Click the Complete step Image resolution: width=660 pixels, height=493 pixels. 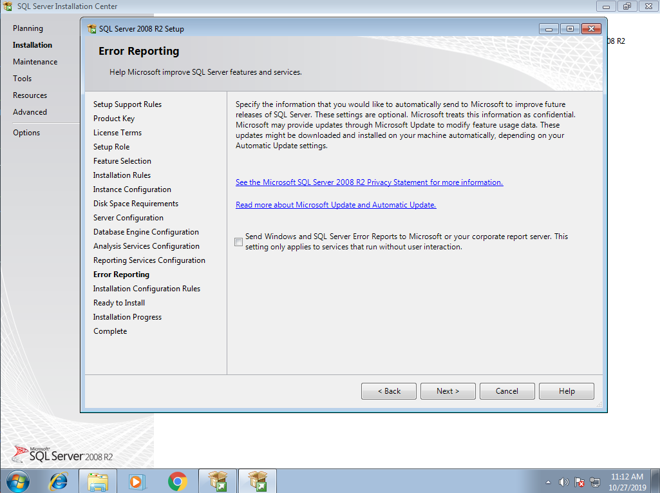tap(110, 331)
